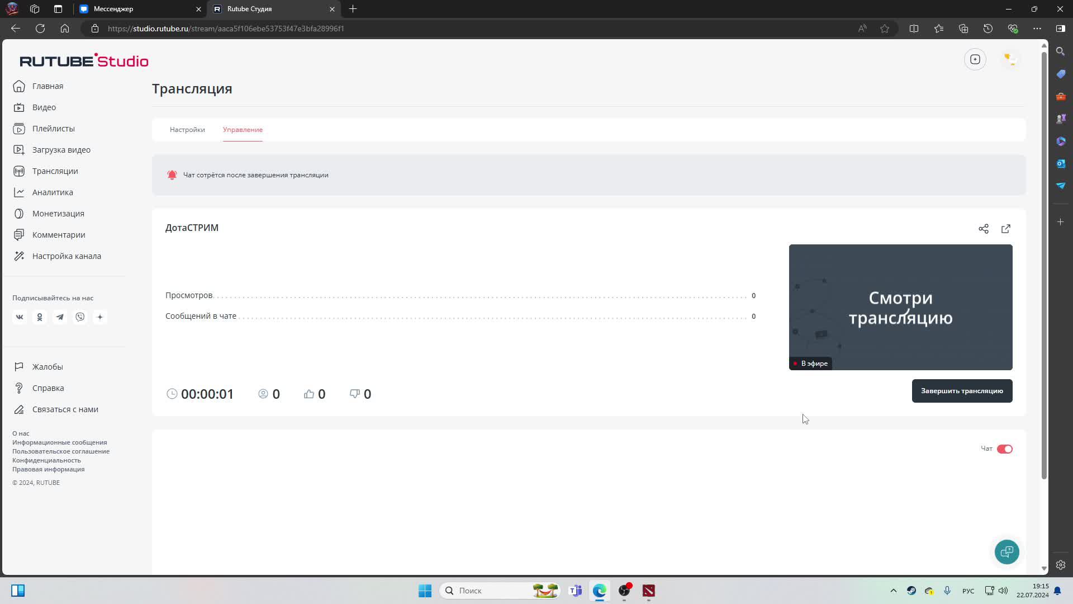Image resolution: width=1073 pixels, height=604 pixels.
Task: Click the RUTUBE Studio logo
Action: [x=84, y=60]
